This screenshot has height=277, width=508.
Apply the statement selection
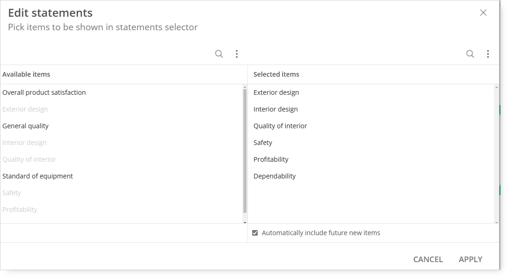tap(470, 259)
